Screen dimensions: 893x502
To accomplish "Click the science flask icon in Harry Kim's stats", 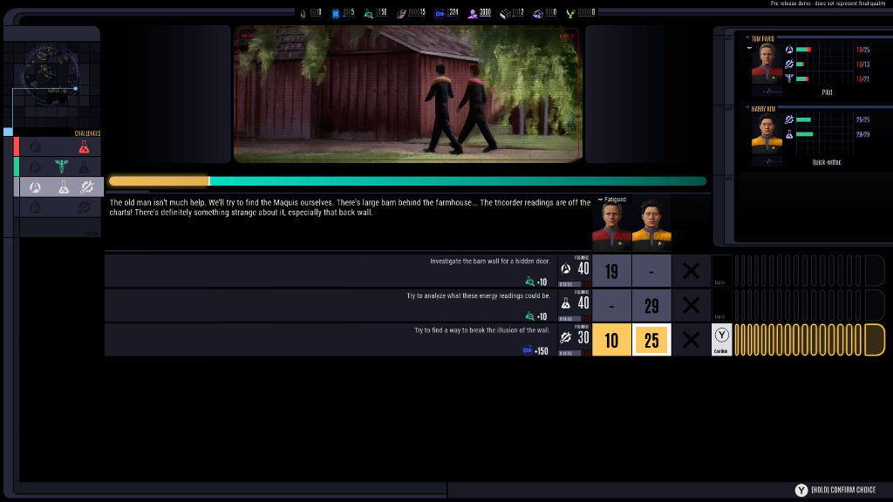I will point(789,133).
